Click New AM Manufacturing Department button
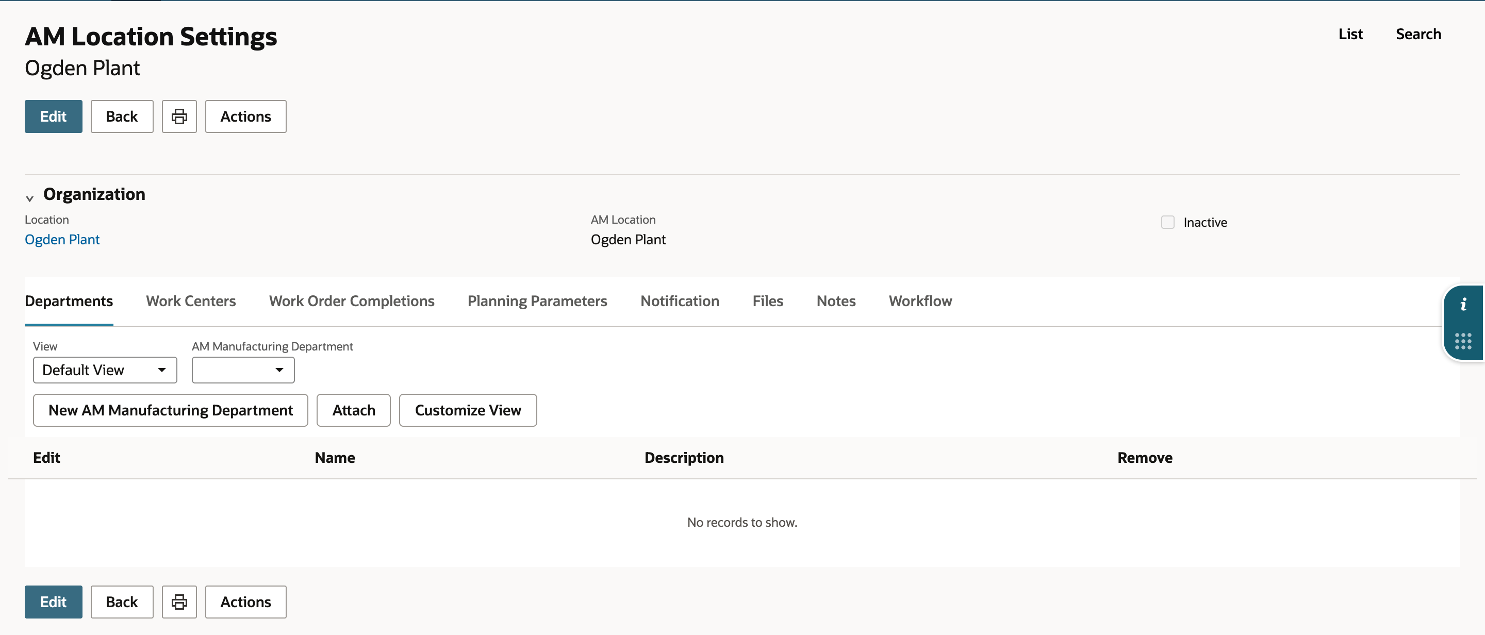The image size is (1485, 635). click(171, 410)
